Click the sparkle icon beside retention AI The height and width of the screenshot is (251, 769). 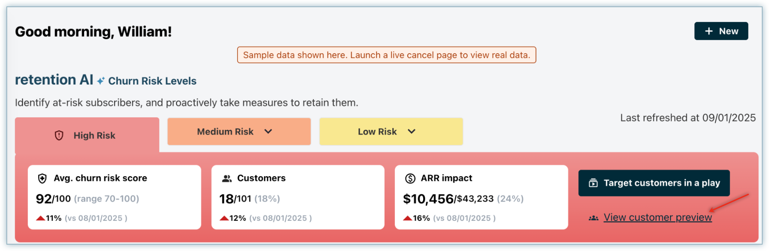point(100,81)
